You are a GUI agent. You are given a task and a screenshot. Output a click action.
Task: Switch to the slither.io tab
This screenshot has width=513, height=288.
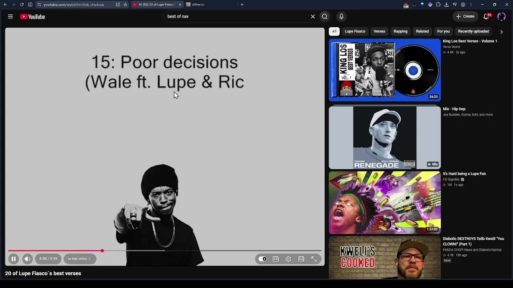[198, 4]
